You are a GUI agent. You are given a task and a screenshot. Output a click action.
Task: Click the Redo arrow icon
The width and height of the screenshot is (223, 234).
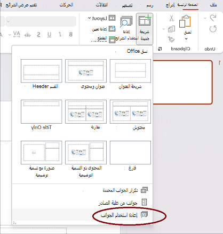(x=213, y=29)
